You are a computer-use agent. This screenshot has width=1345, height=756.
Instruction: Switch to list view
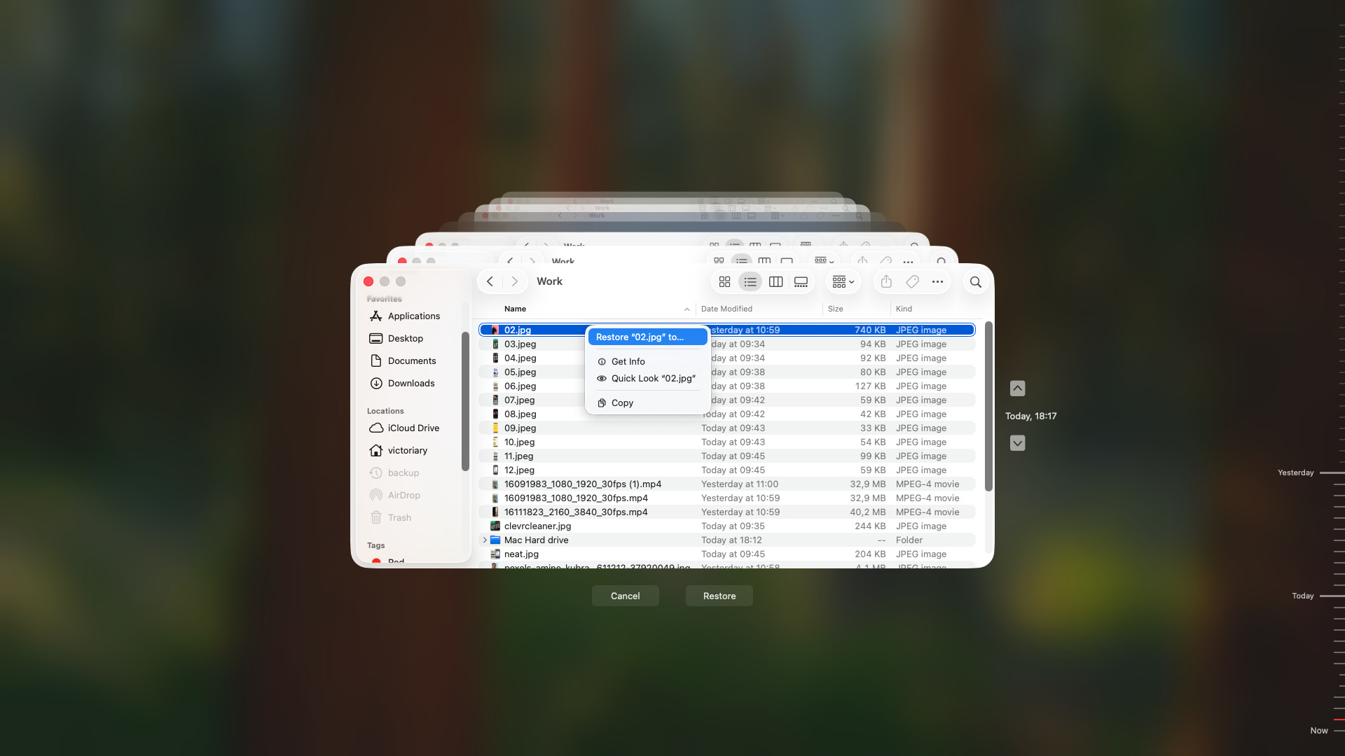pos(750,281)
